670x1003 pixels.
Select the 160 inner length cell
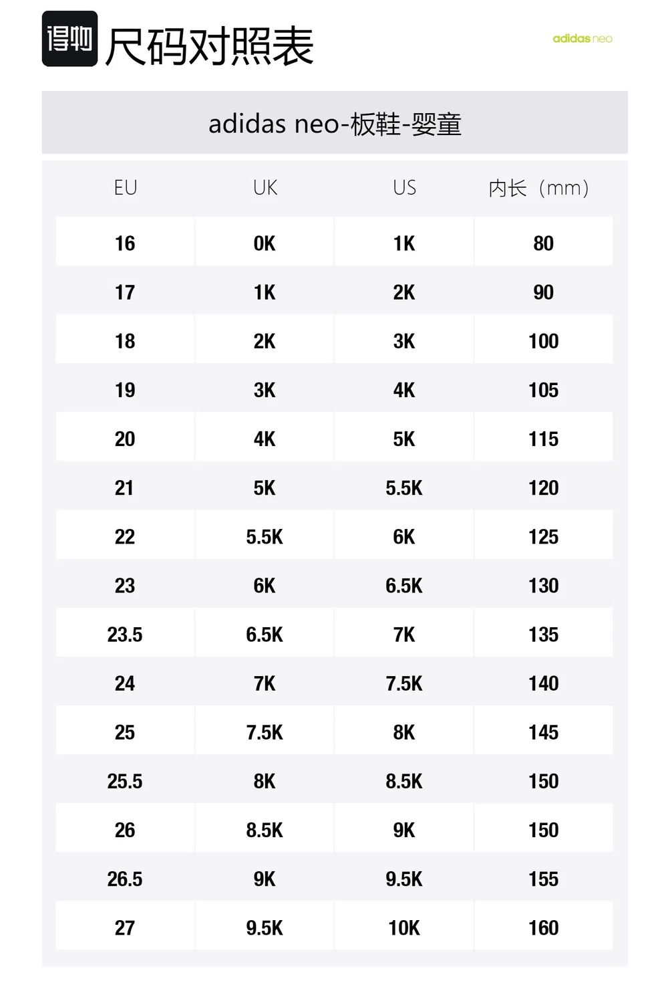coord(544,928)
